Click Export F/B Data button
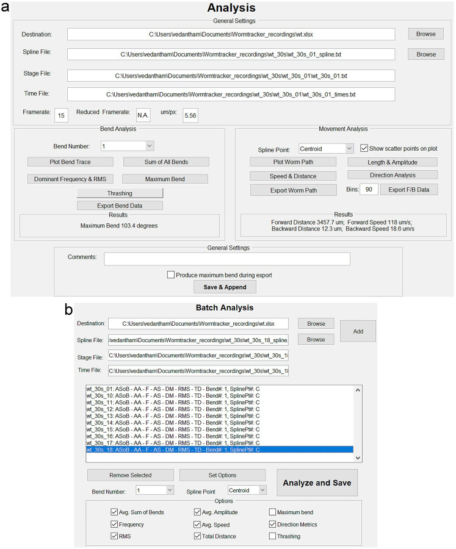This screenshot has width=456, height=549. (x=408, y=190)
